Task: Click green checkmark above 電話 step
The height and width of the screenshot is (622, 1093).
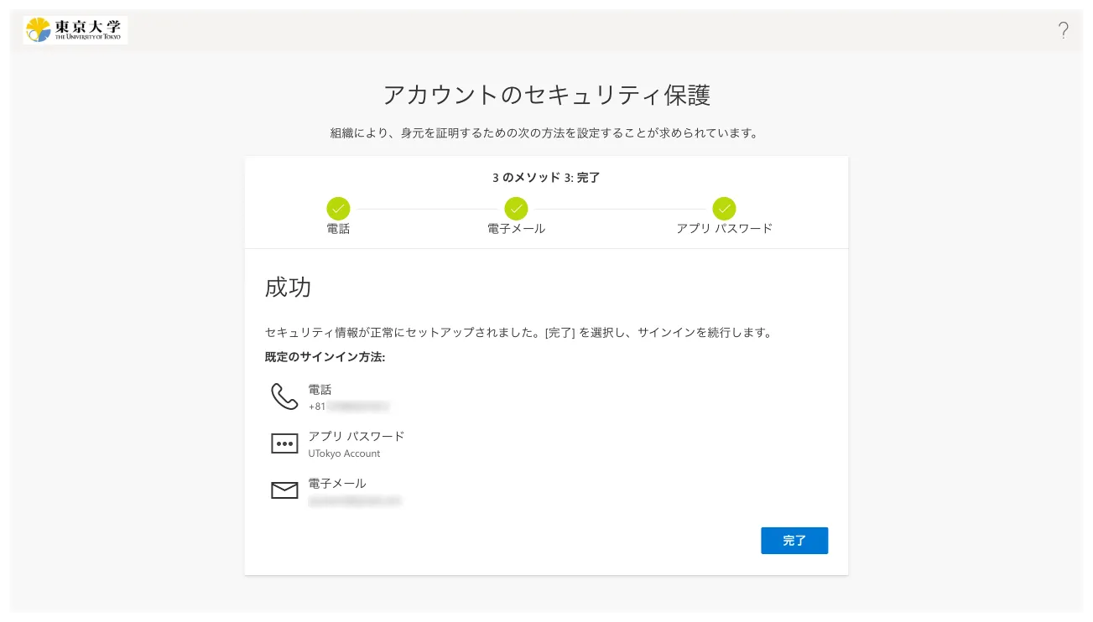Action: [x=338, y=208]
